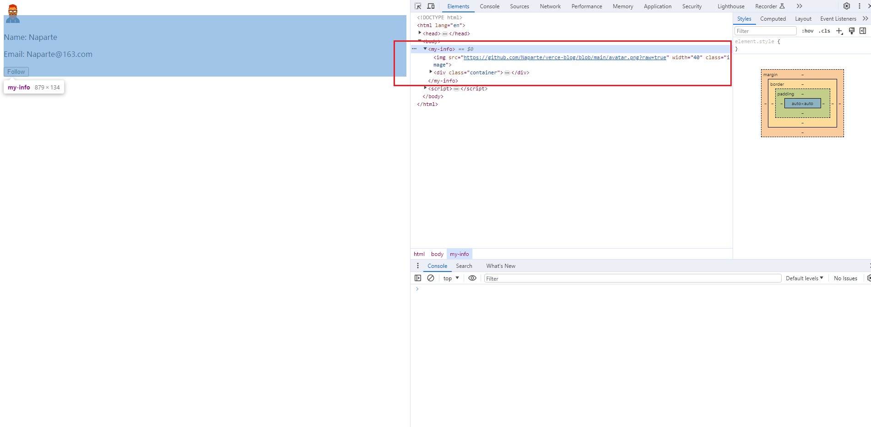871x427 pixels.
Task: Switch to the Computed sidebar tab
Action: click(773, 19)
